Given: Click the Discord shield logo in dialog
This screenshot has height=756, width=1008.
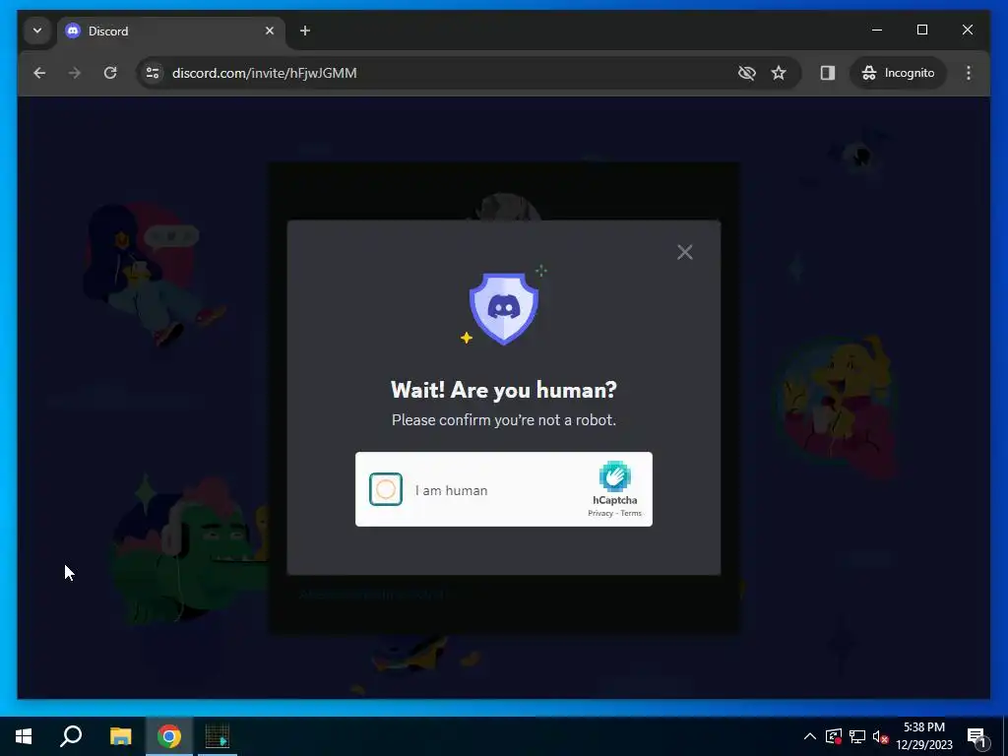Looking at the screenshot, I should (503, 308).
